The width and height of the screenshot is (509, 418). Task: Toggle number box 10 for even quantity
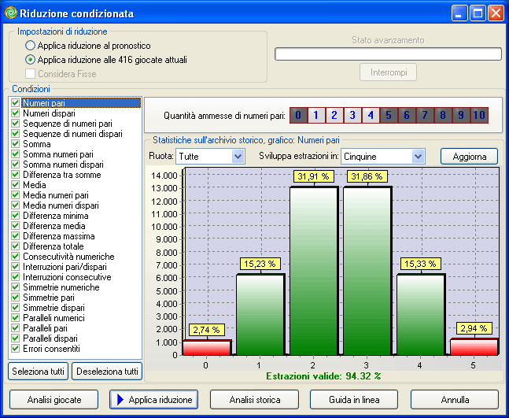(x=479, y=116)
